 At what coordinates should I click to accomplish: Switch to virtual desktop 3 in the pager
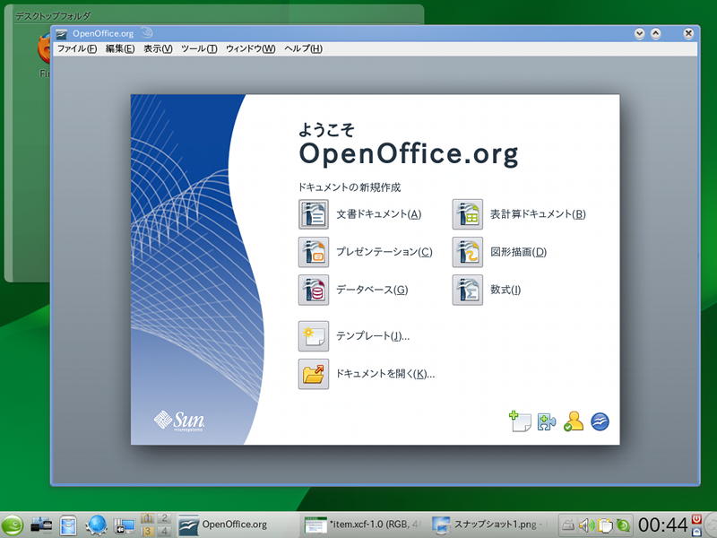pos(149,531)
